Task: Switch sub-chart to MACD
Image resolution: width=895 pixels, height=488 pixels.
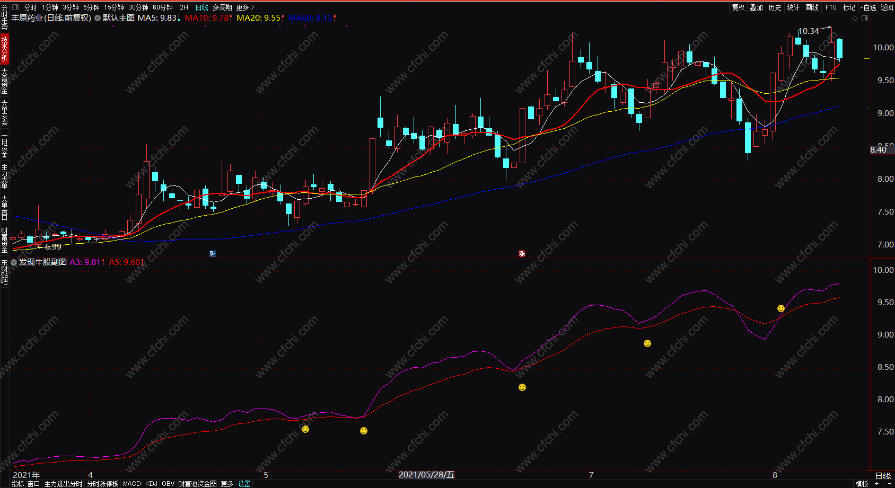Action: pyautogui.click(x=132, y=484)
